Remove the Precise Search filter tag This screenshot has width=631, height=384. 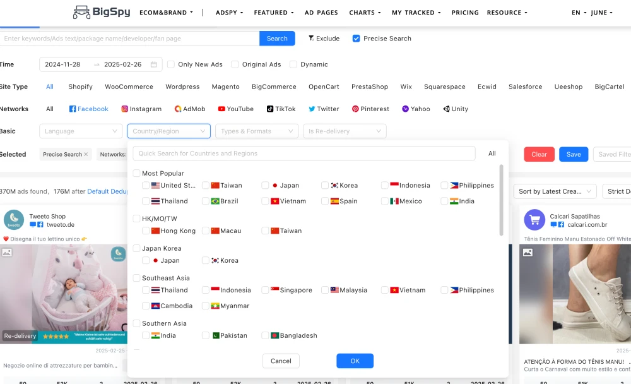pyautogui.click(x=86, y=154)
